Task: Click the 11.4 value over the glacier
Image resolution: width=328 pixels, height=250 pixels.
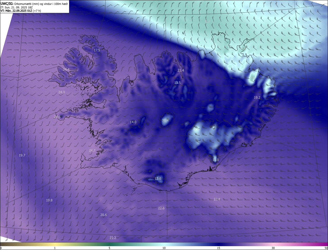Action: (165, 120)
